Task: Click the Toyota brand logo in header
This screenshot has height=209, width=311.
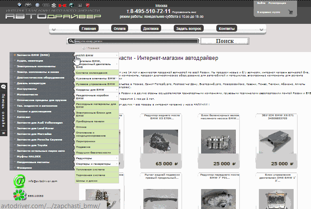Action: pyautogui.click(x=28, y=5)
